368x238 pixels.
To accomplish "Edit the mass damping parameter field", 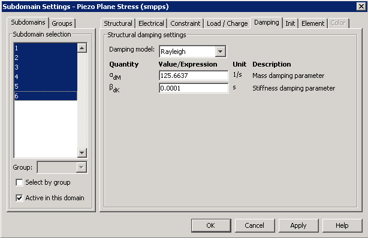I will point(194,76).
